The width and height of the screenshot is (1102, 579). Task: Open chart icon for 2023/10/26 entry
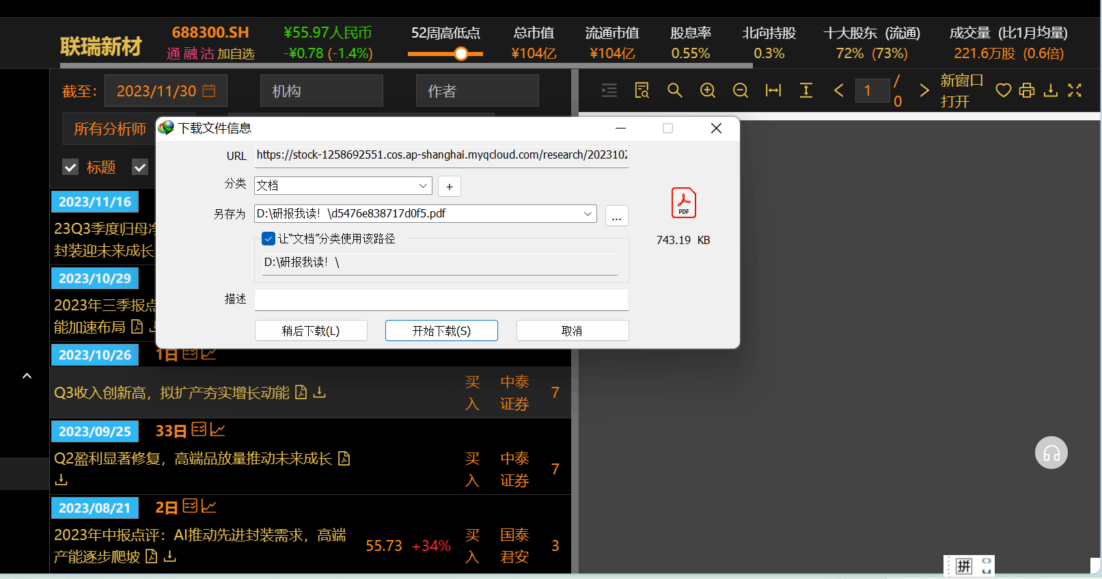point(209,353)
